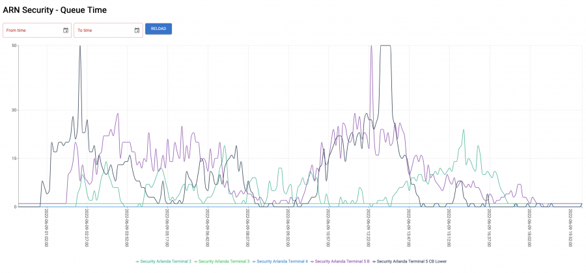Click the ARN Security - Queue Time heading
This screenshot has width=586, height=273.
[55, 10]
